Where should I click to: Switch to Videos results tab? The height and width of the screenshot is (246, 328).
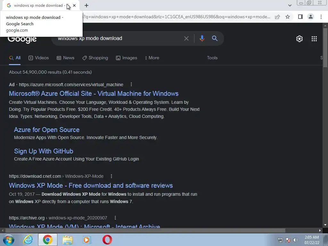click(39, 58)
